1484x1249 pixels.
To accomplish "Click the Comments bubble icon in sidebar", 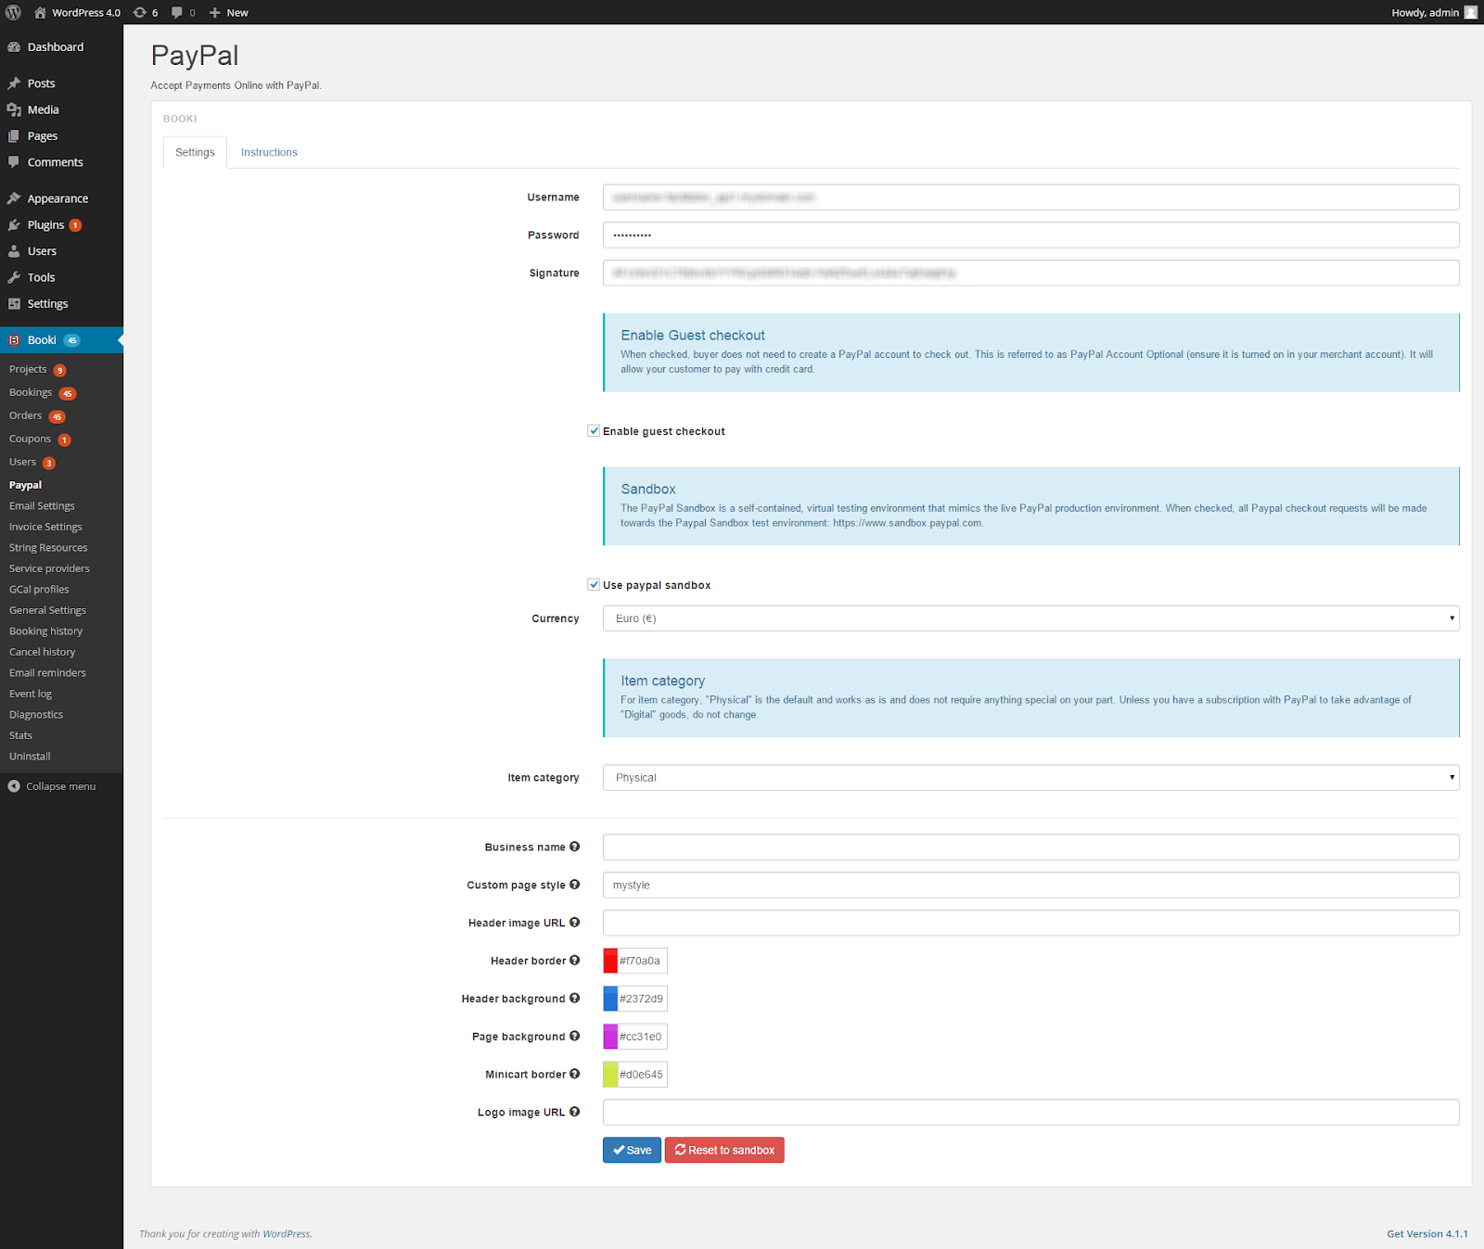I will [14, 162].
